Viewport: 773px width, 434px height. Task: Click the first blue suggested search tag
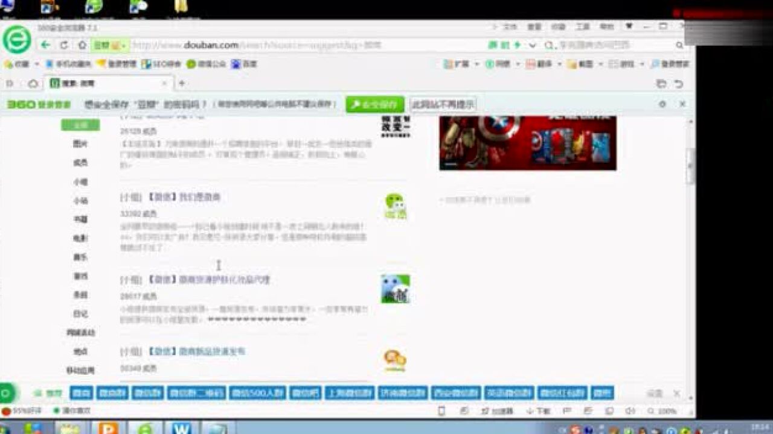click(x=82, y=393)
